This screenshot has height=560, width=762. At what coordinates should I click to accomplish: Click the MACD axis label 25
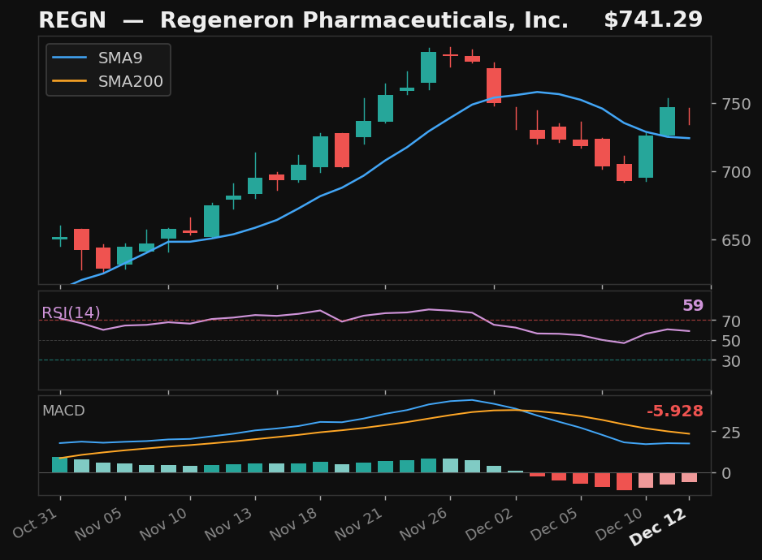click(731, 433)
